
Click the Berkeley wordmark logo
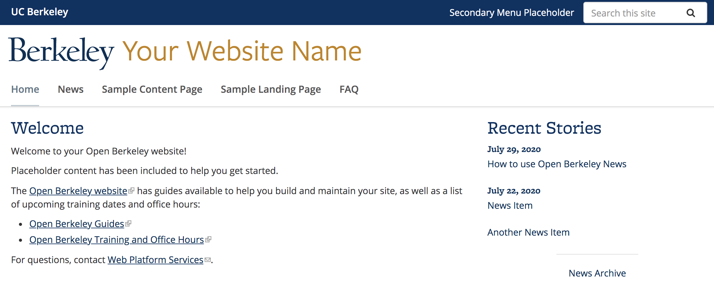pos(61,53)
